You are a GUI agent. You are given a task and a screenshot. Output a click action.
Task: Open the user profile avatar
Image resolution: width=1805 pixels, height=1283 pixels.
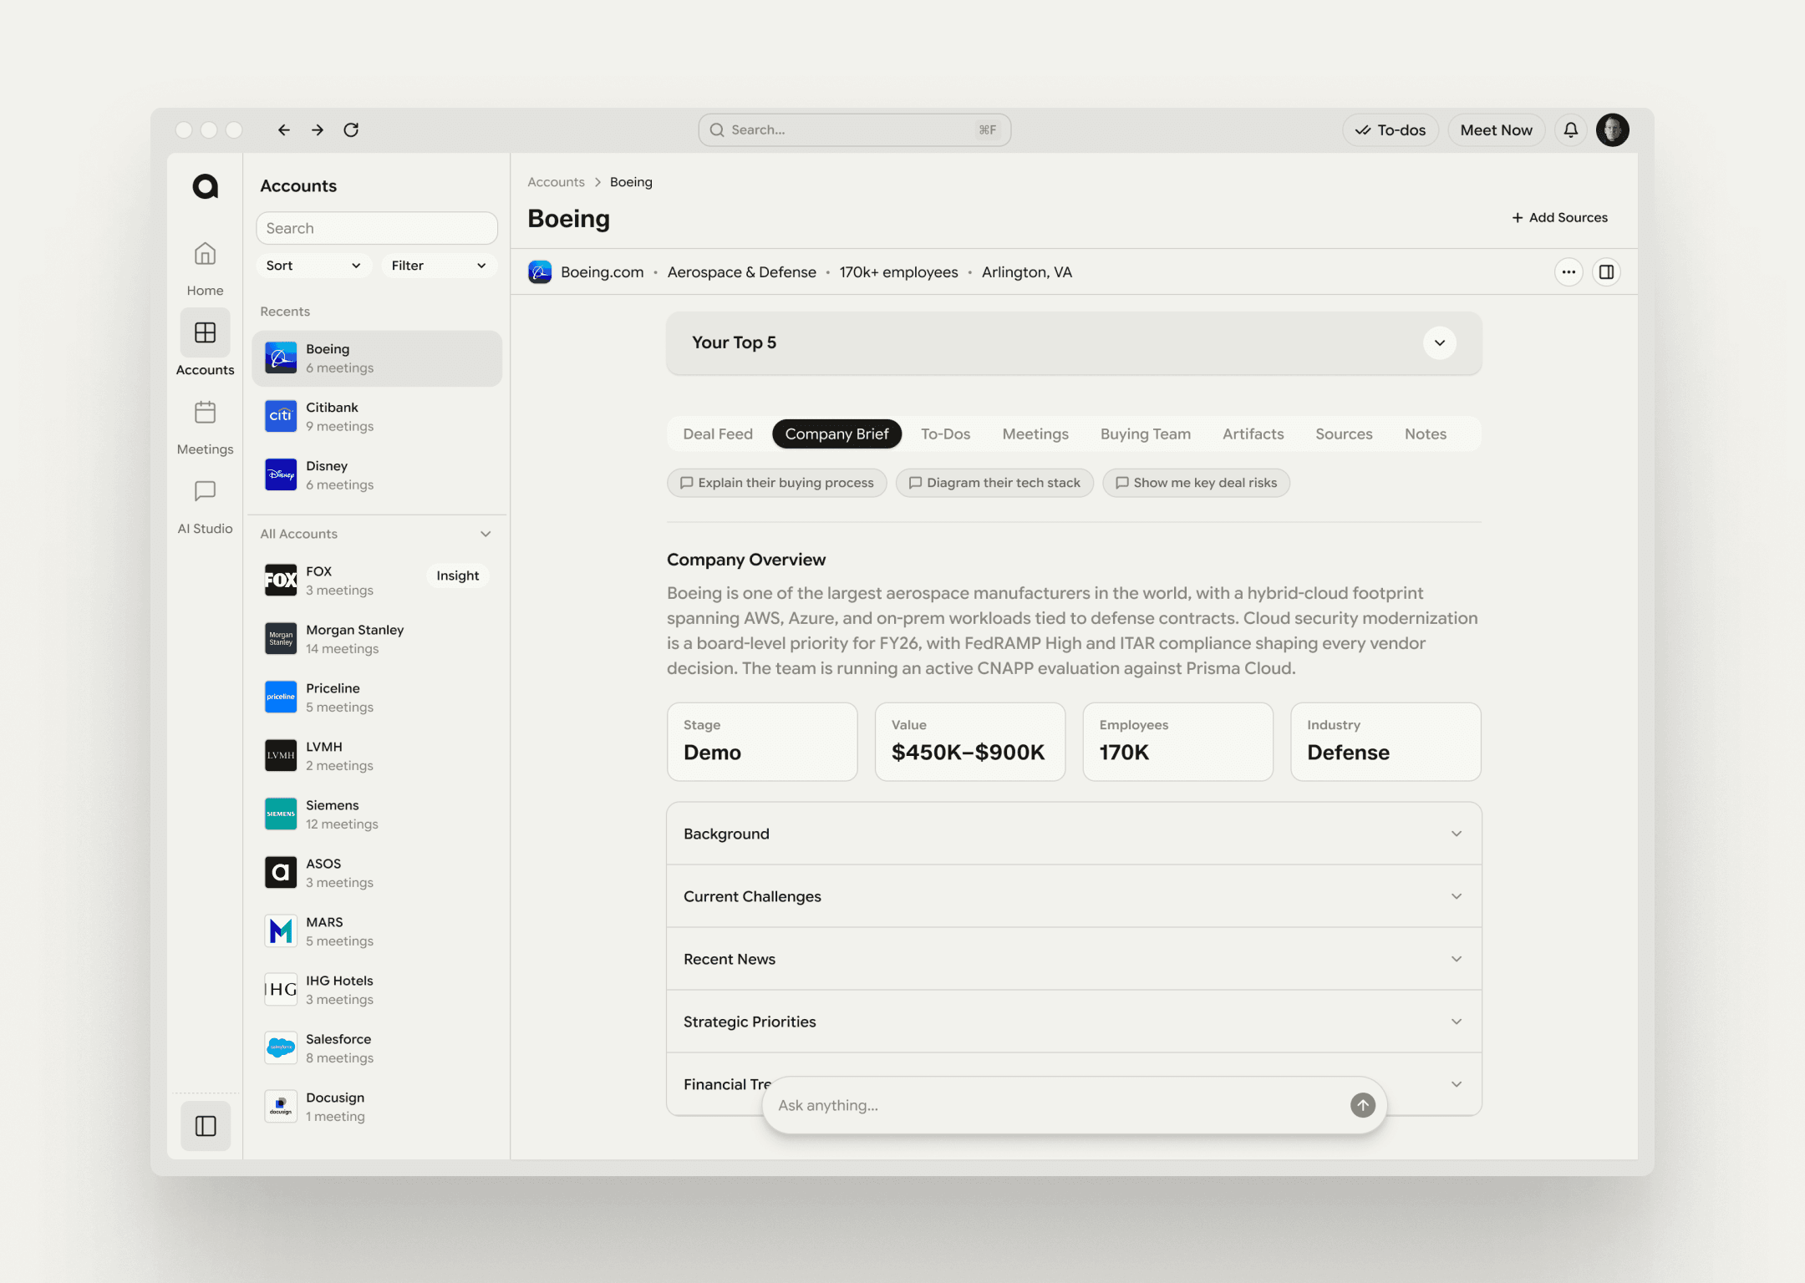tap(1613, 129)
